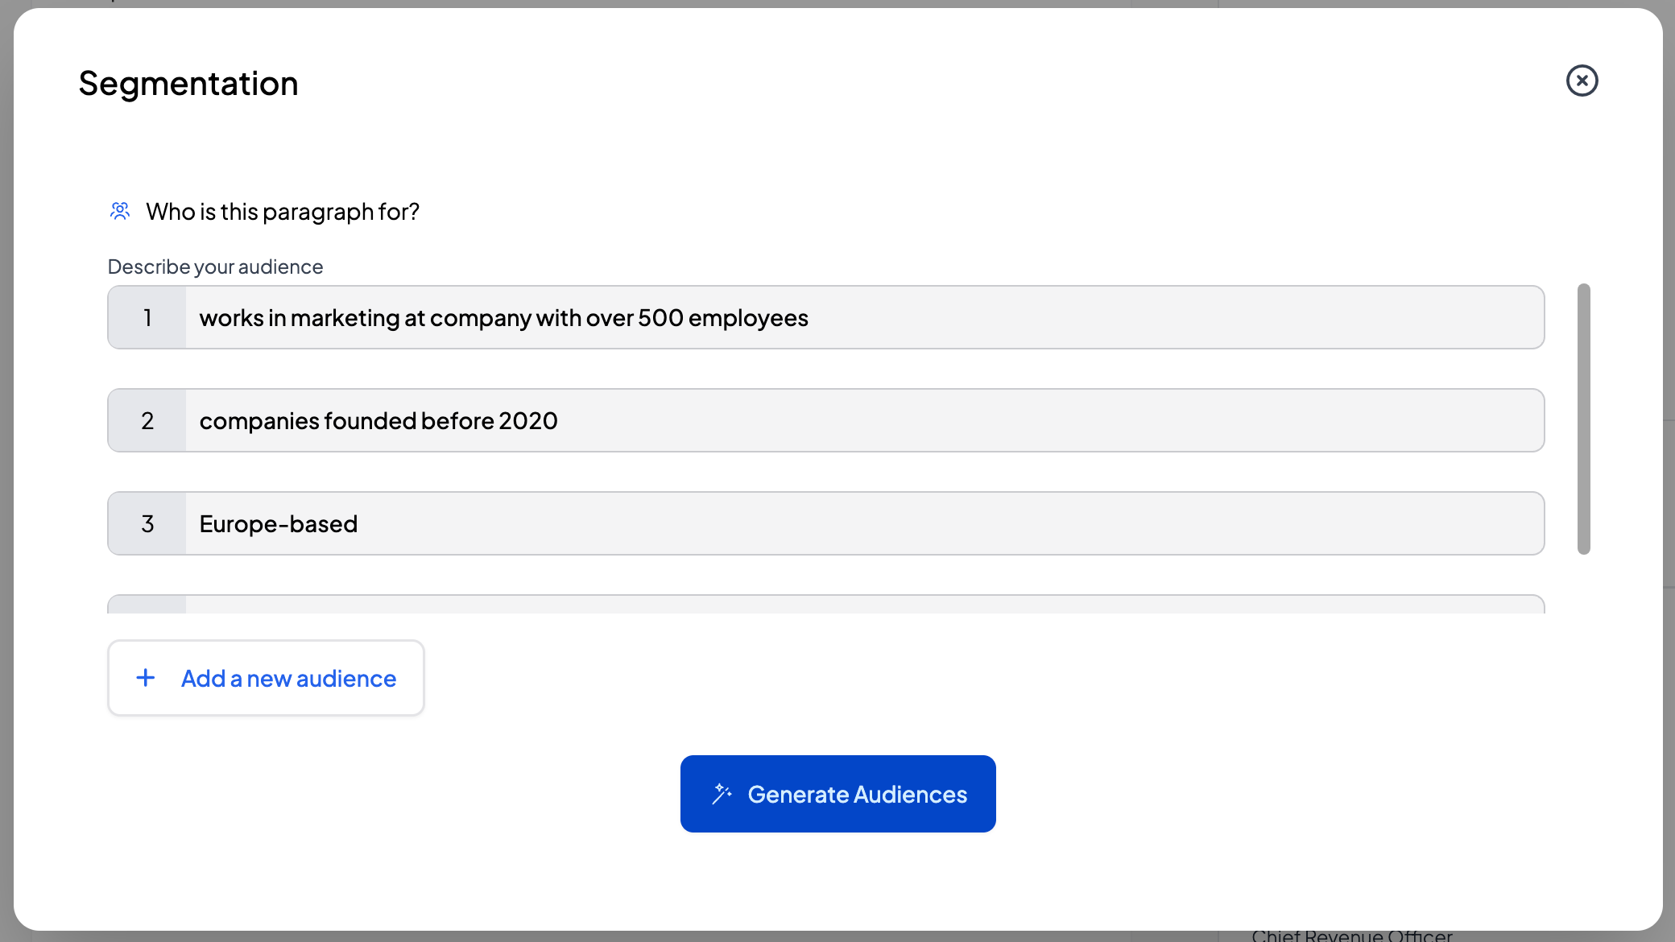Select the number 1 badge of first audience
The height and width of the screenshot is (942, 1675).
[x=147, y=318]
